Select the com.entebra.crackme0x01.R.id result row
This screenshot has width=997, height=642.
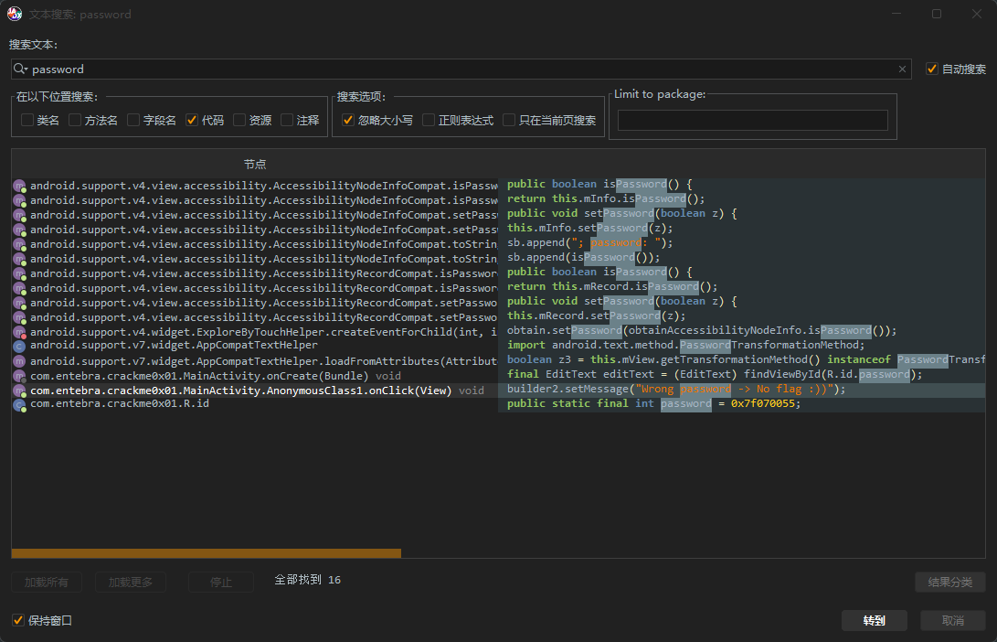click(499, 404)
